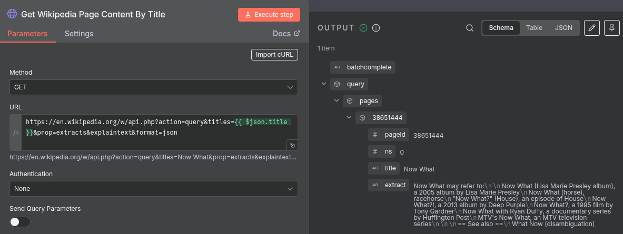The height and width of the screenshot is (234, 623).
Task: Click the cube icon on the 38651444 pill
Action: tap(362, 117)
